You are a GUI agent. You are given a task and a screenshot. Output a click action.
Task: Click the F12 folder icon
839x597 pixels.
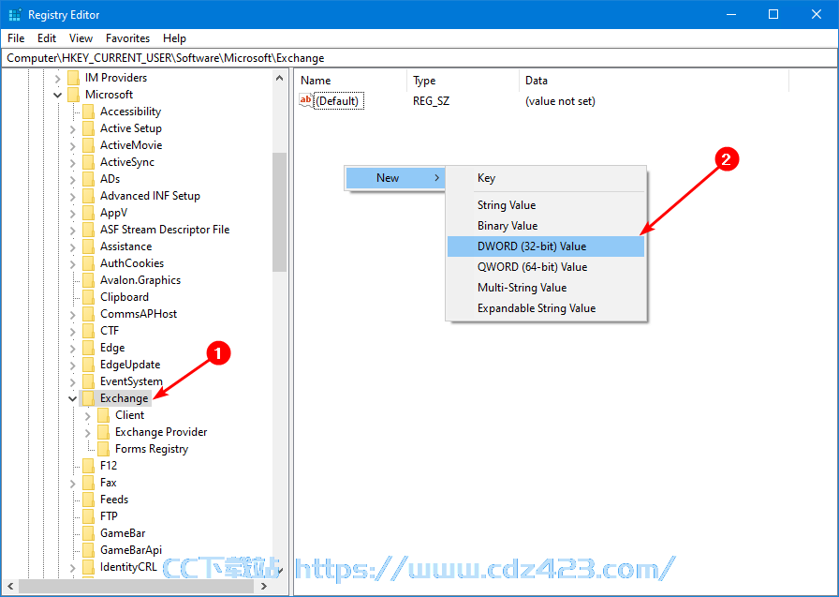[x=89, y=466]
